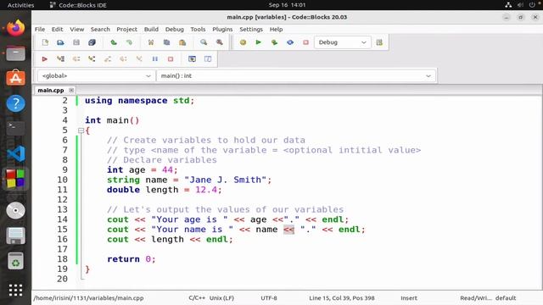The height and width of the screenshot is (305, 543).
Task: Cut selected text with scissors icon
Action: pos(151,42)
